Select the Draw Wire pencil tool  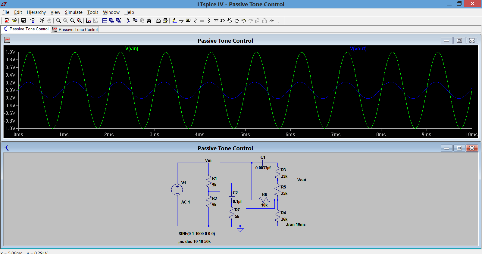pyautogui.click(x=174, y=20)
